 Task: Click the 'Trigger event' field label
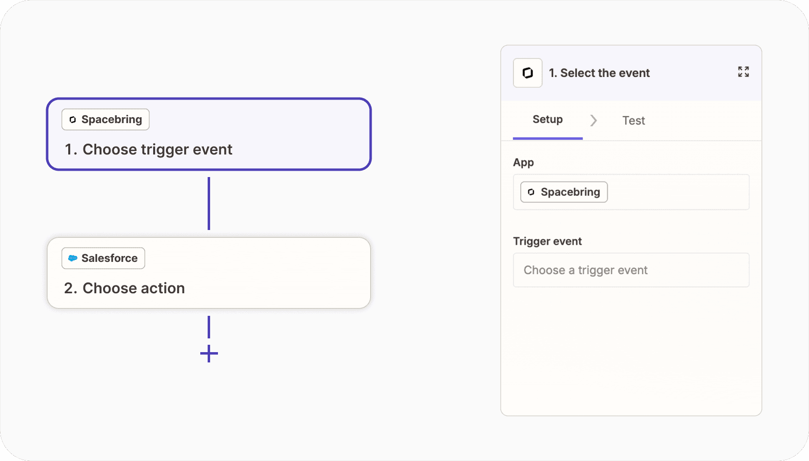[x=547, y=241]
